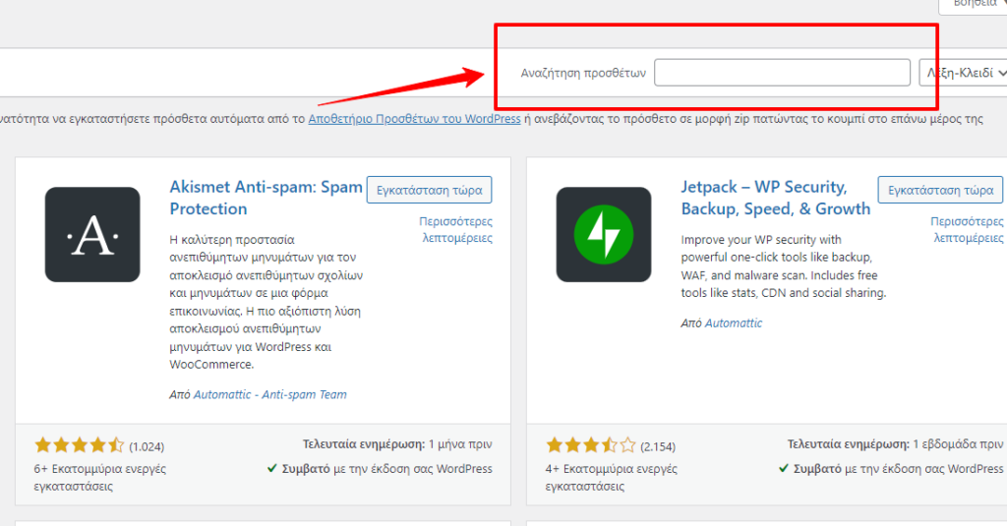Image resolution: width=1007 pixels, height=526 pixels.
Task: Click the (1.024) ratings count
Action: coord(147,446)
